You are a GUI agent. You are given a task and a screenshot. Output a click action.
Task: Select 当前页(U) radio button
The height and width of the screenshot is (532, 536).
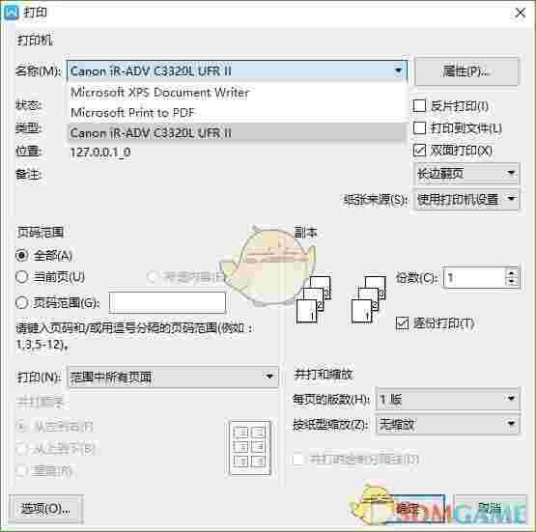tap(21, 276)
